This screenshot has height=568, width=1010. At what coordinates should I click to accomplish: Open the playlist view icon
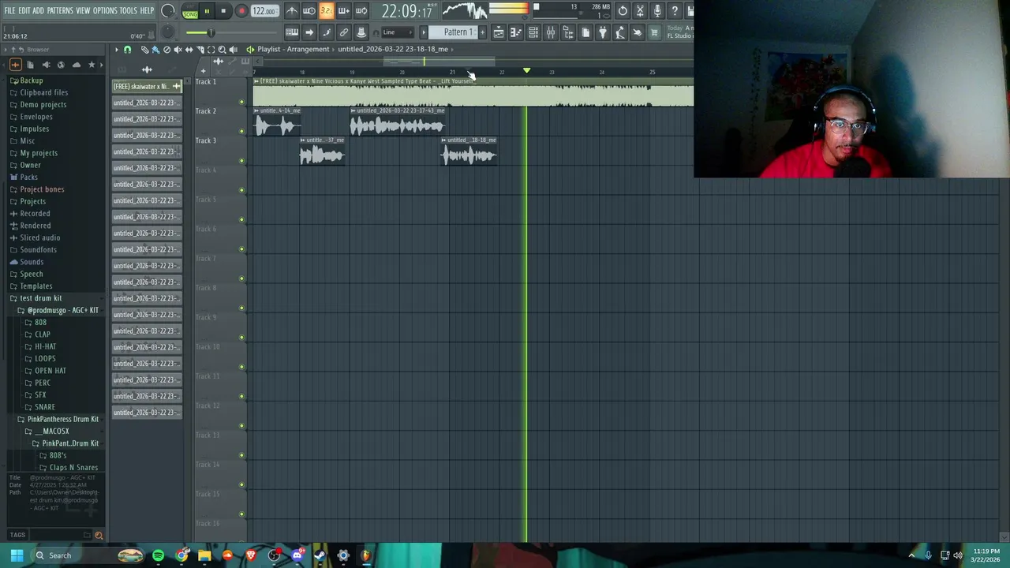pyautogui.click(x=498, y=32)
